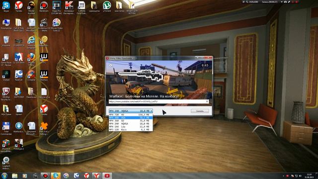
Task: Choose MP4 240 HQVGA in list
Action: [x=131, y=124]
